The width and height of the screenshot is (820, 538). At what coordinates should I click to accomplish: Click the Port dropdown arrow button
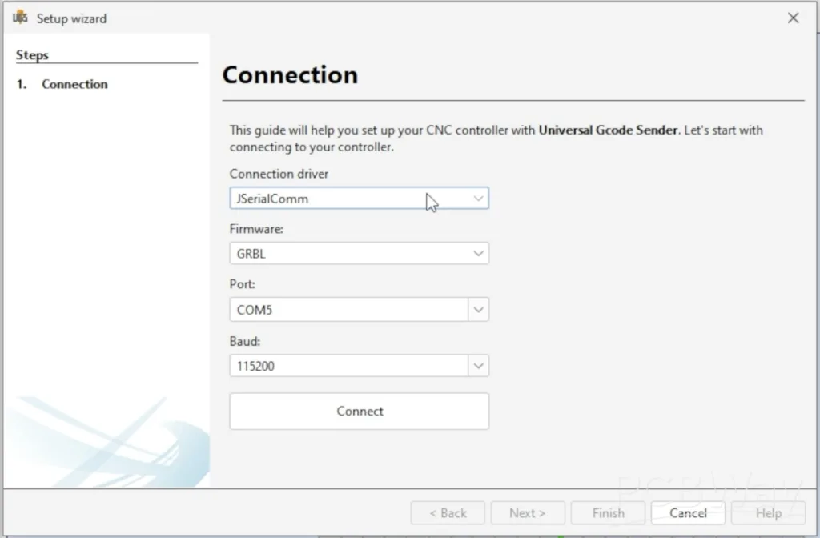[478, 310]
